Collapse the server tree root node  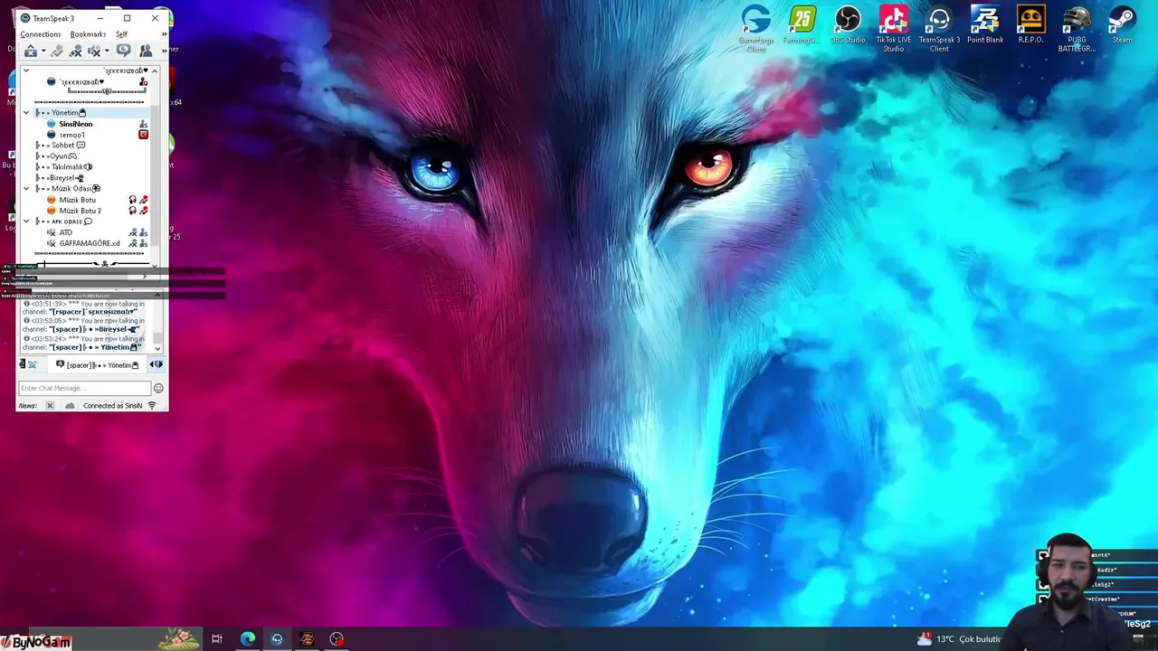(x=26, y=71)
